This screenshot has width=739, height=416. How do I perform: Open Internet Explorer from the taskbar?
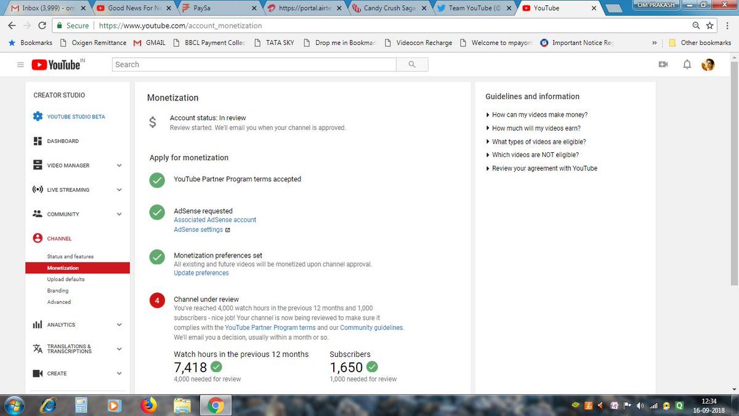48,405
